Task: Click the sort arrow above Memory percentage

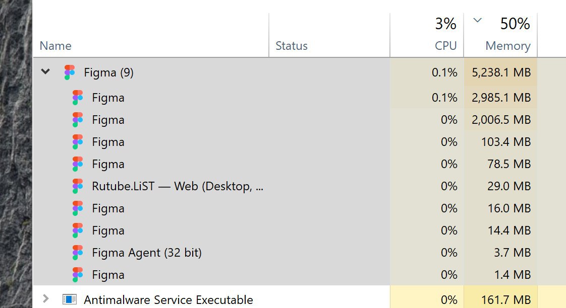Action: [477, 20]
